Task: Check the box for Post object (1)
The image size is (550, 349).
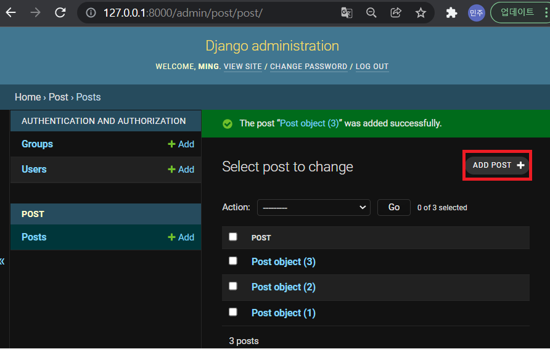Action: click(233, 312)
